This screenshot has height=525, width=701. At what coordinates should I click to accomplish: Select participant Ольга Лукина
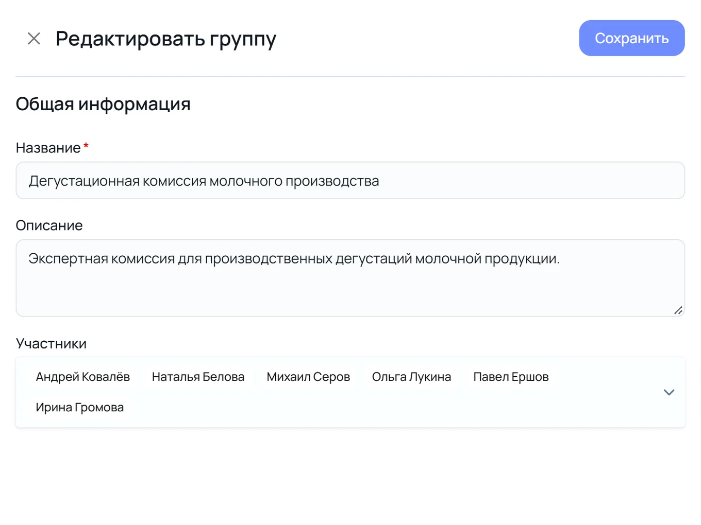click(411, 377)
